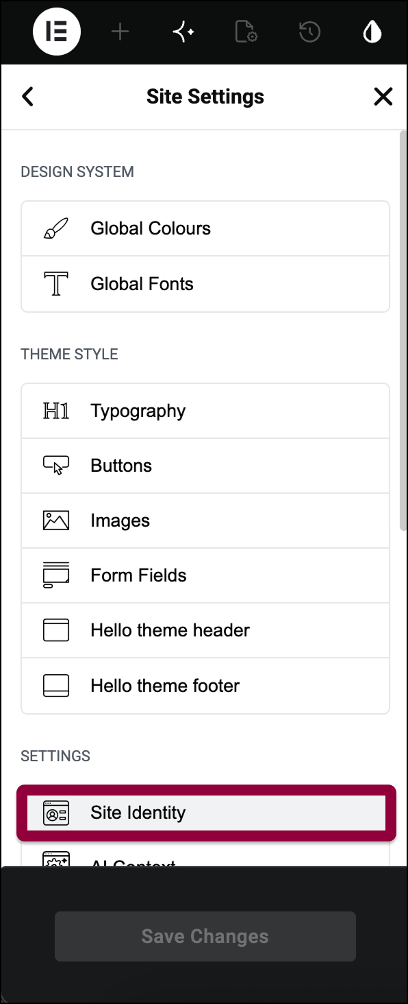
Task: Open the Form Fields section
Action: 205,575
